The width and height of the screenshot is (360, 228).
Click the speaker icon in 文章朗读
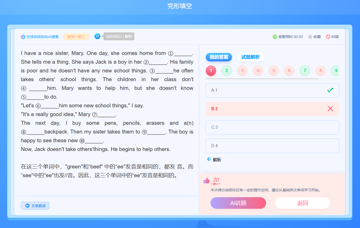[27, 206]
